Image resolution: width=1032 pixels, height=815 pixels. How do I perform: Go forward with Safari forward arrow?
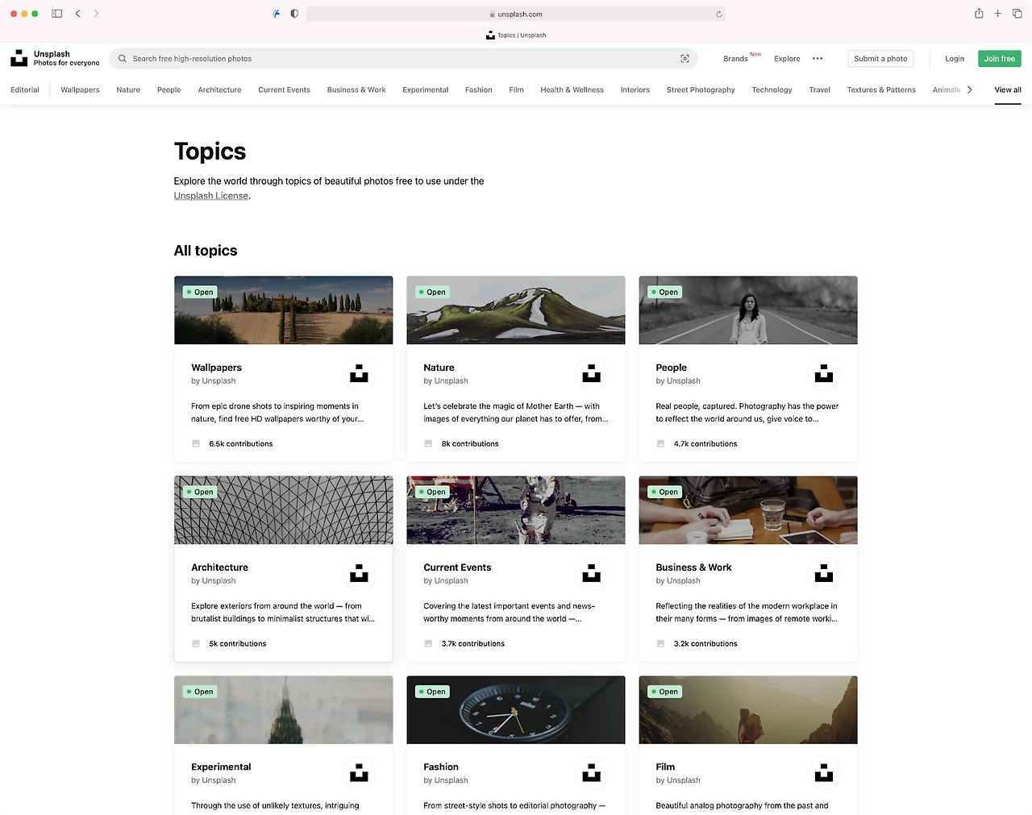(96, 14)
